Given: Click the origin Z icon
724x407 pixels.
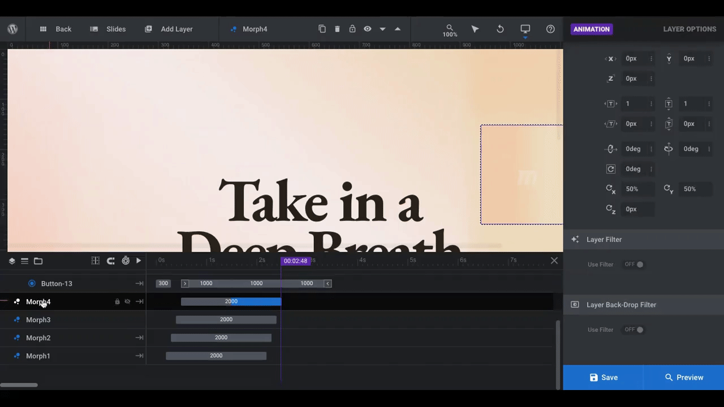Looking at the screenshot, I should click(610, 209).
